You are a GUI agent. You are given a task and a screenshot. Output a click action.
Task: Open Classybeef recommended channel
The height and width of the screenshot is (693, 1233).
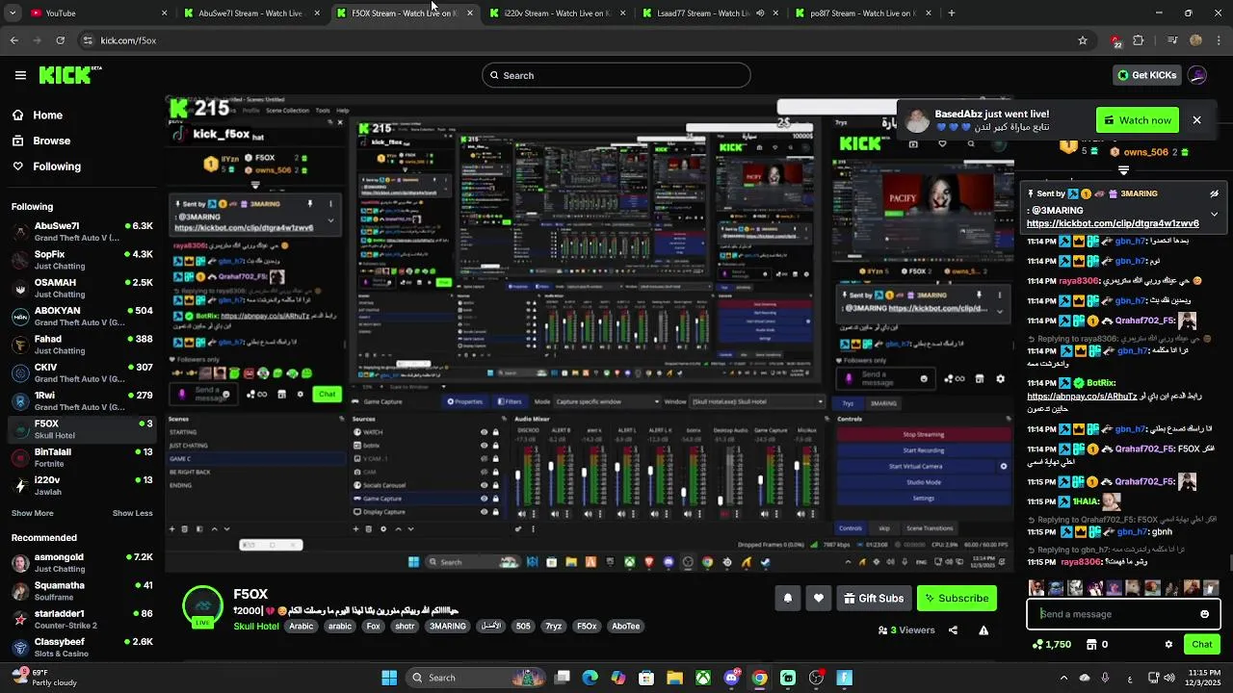click(82, 647)
